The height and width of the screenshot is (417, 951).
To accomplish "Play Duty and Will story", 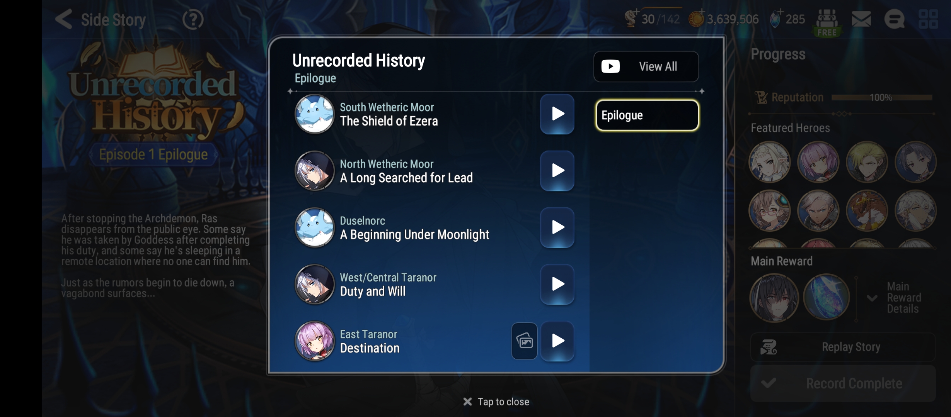I will click(x=557, y=284).
